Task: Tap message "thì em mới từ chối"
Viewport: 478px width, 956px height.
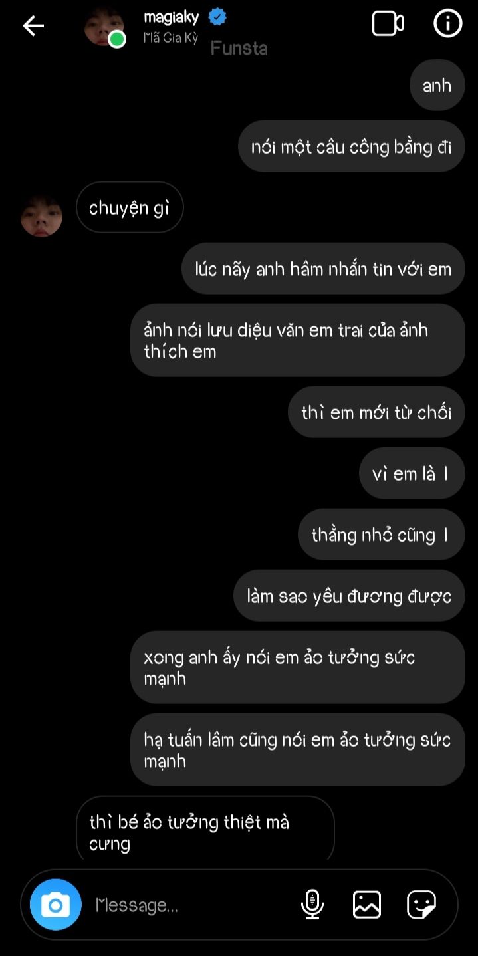Action: point(376,412)
